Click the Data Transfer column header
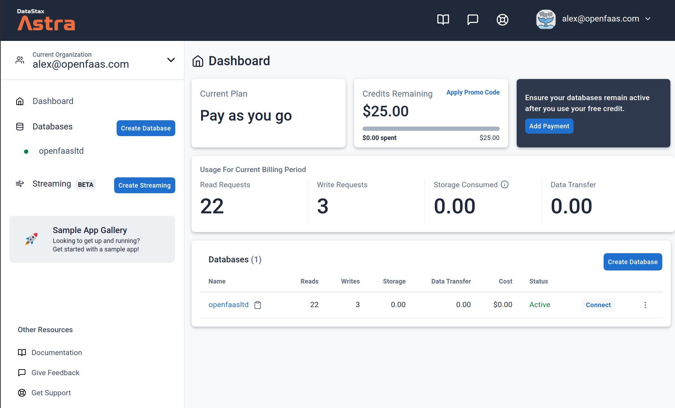The image size is (675, 408). tap(451, 281)
